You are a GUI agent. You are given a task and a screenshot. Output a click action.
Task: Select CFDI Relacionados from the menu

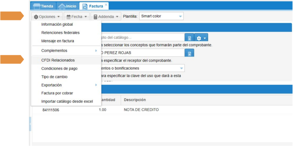pyautogui.click(x=58, y=60)
